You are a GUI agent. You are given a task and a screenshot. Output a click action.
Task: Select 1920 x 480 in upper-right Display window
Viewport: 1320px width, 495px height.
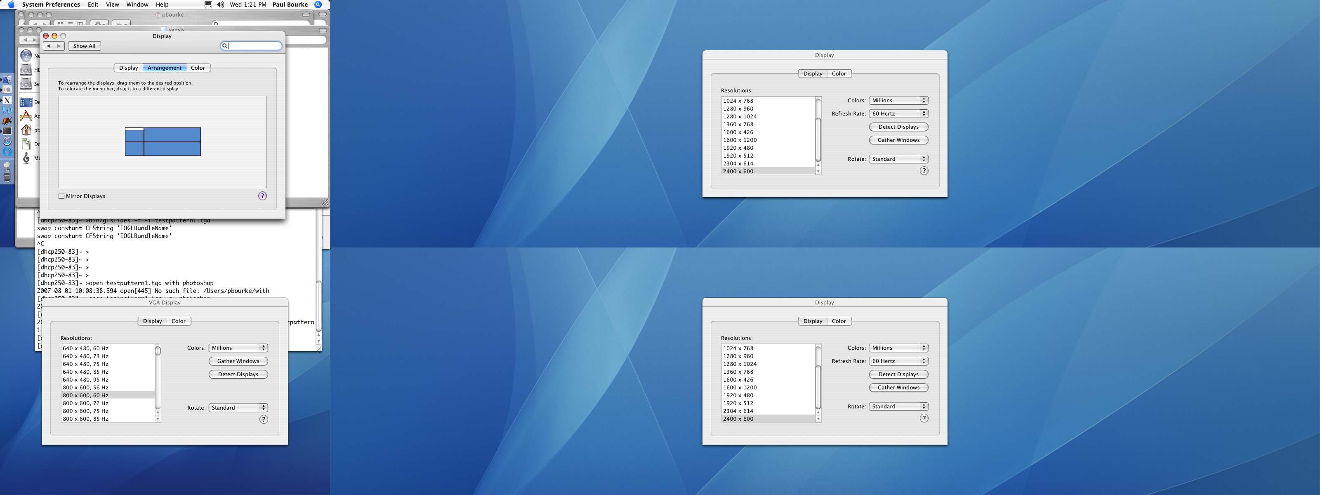point(768,148)
